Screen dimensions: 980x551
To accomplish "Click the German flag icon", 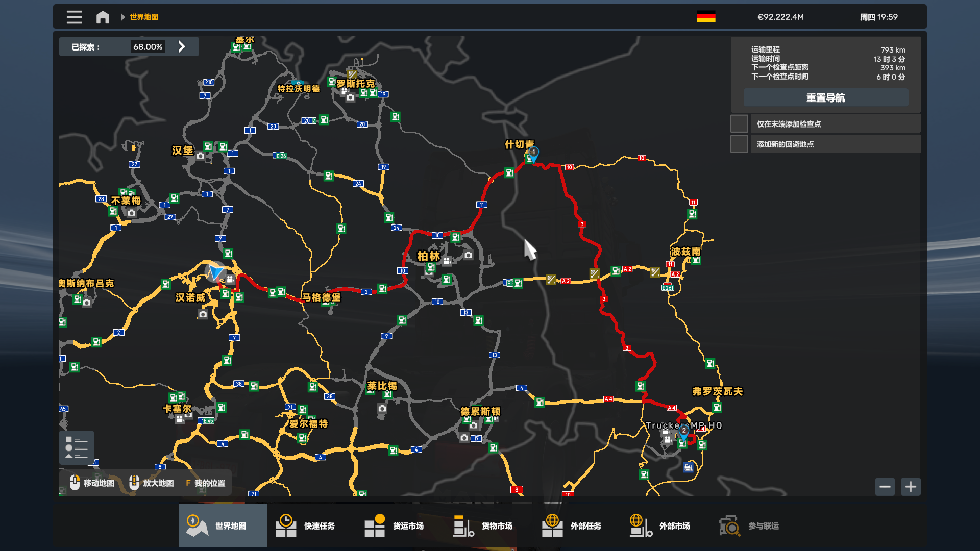I will pos(706,17).
